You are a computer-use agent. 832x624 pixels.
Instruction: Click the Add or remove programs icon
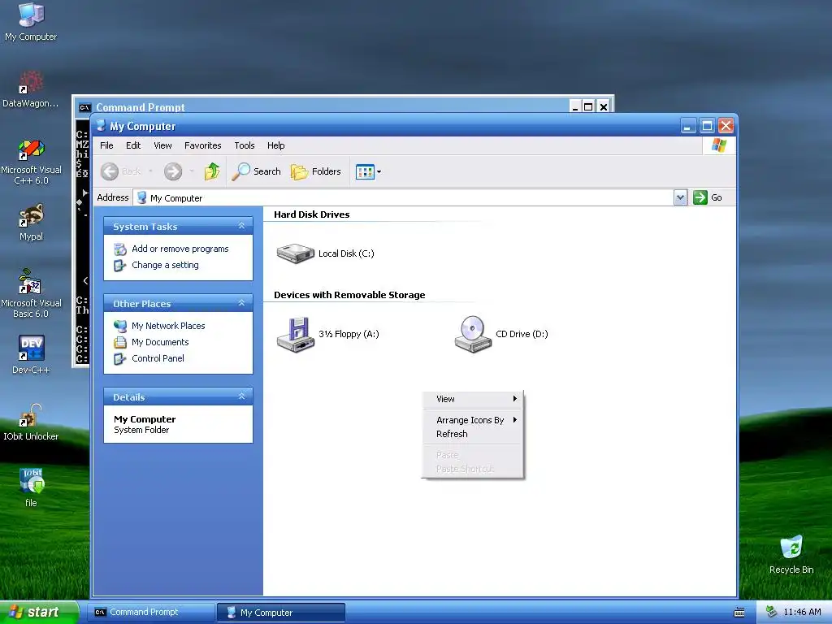(120, 249)
